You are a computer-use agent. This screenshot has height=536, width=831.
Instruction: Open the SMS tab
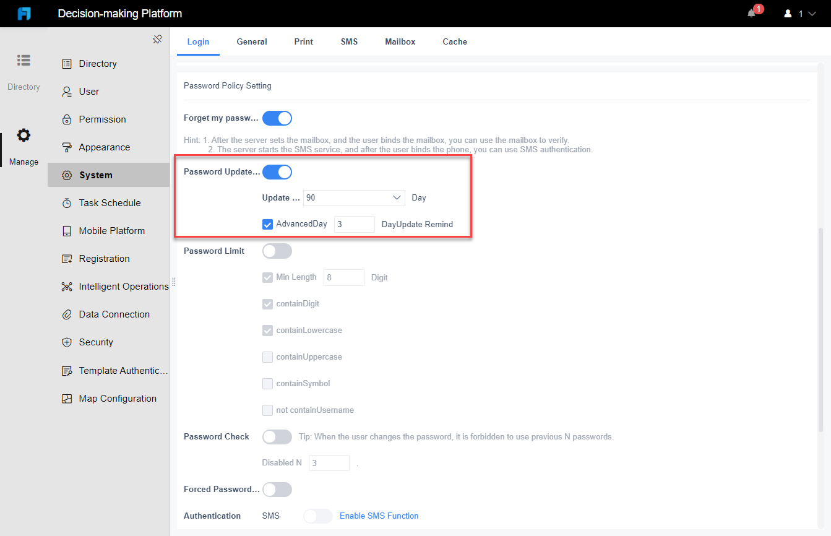click(x=349, y=41)
